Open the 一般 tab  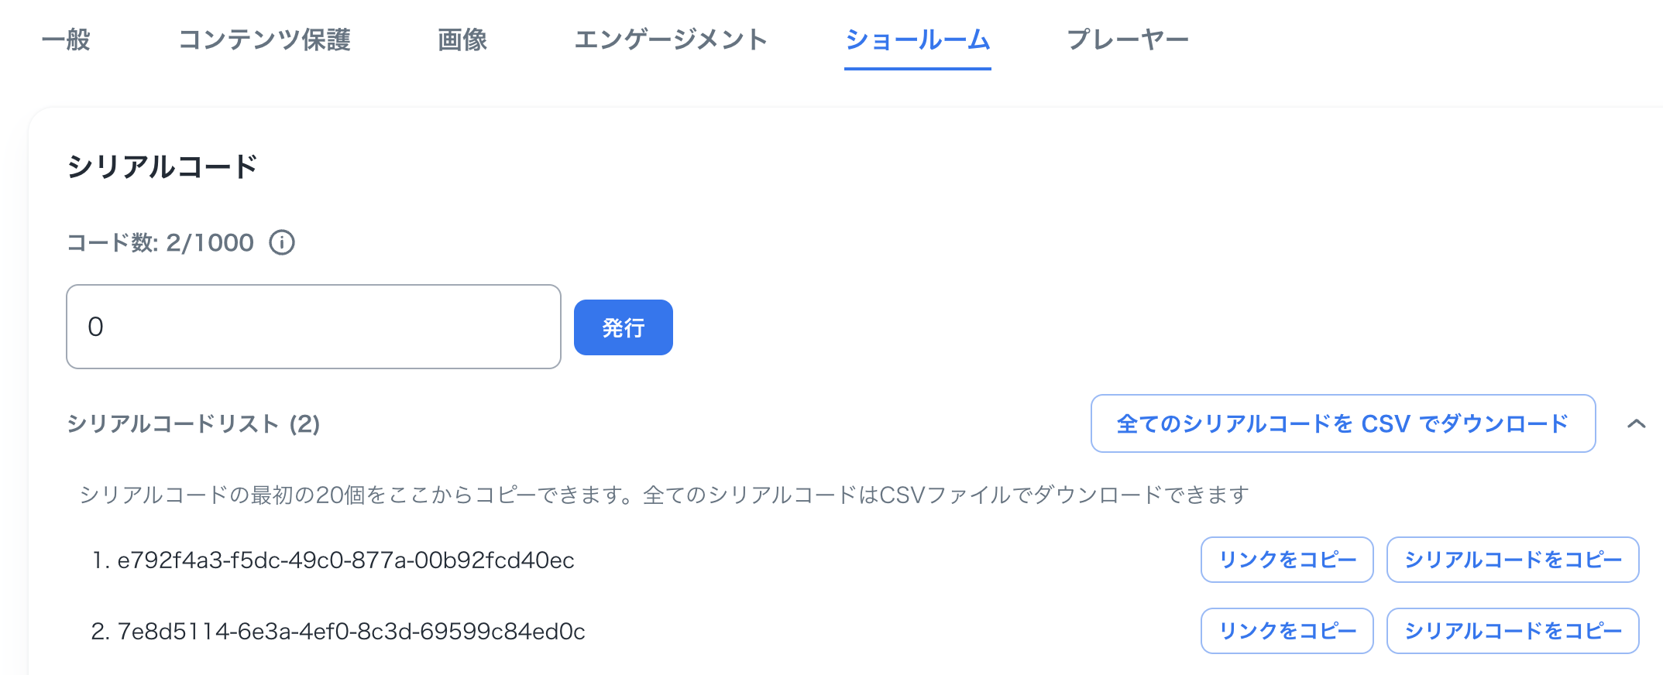pyautogui.click(x=66, y=39)
